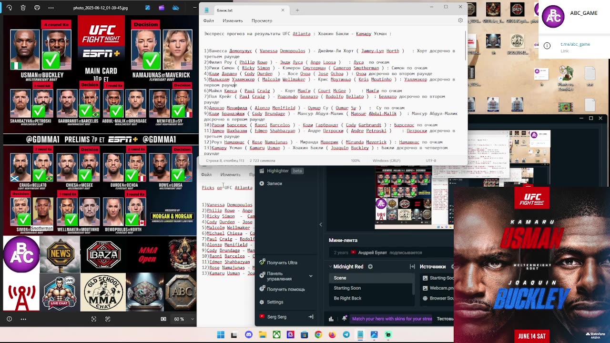Click the Match your hero with skins banner
This screenshot has width=610, height=343.
[x=392, y=319]
